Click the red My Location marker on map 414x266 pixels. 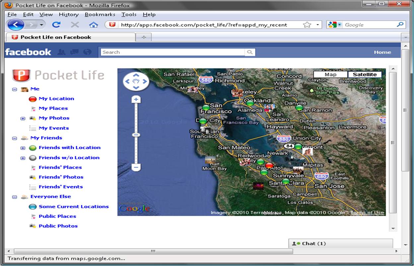[269, 165]
